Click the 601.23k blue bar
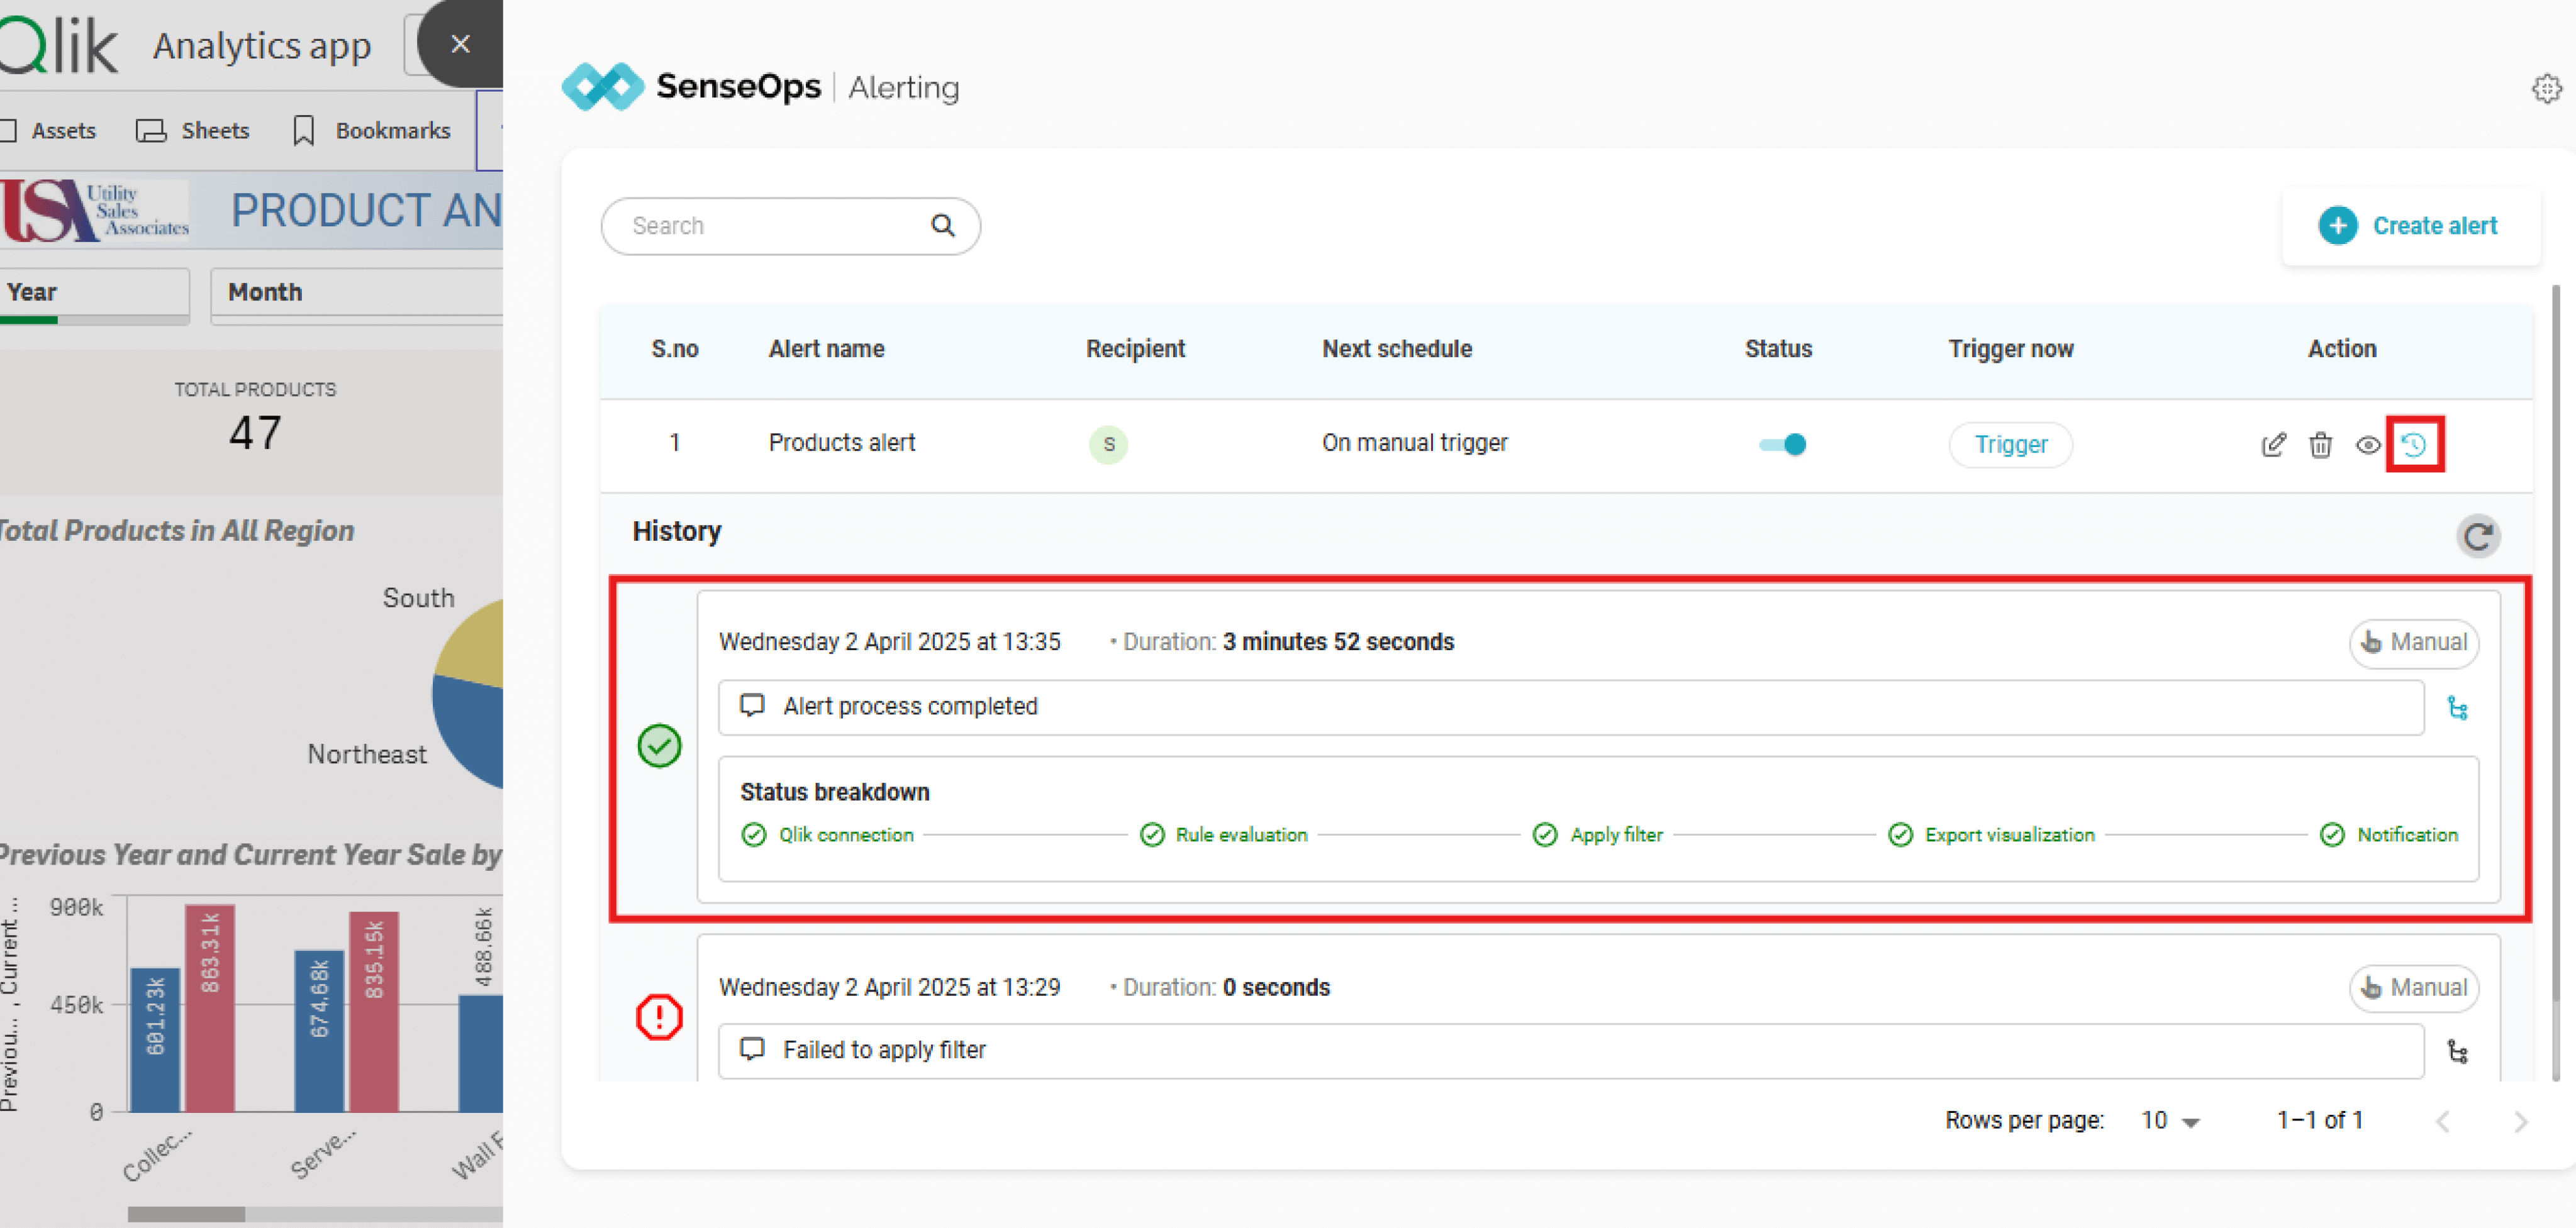This screenshot has height=1228, width=2576. pyautogui.click(x=155, y=1039)
